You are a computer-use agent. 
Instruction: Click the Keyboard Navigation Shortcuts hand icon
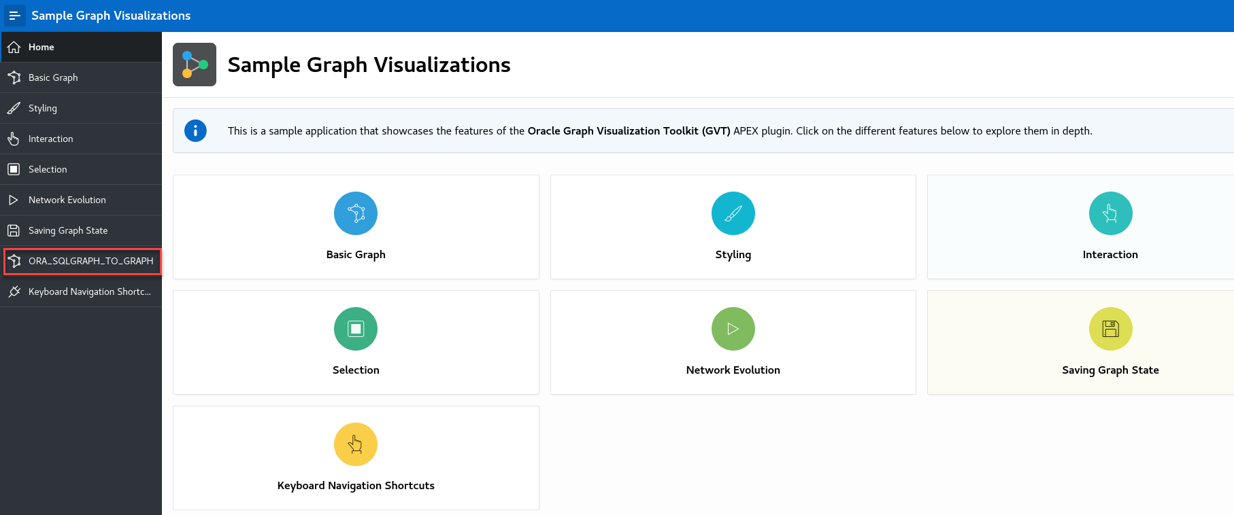[356, 444]
